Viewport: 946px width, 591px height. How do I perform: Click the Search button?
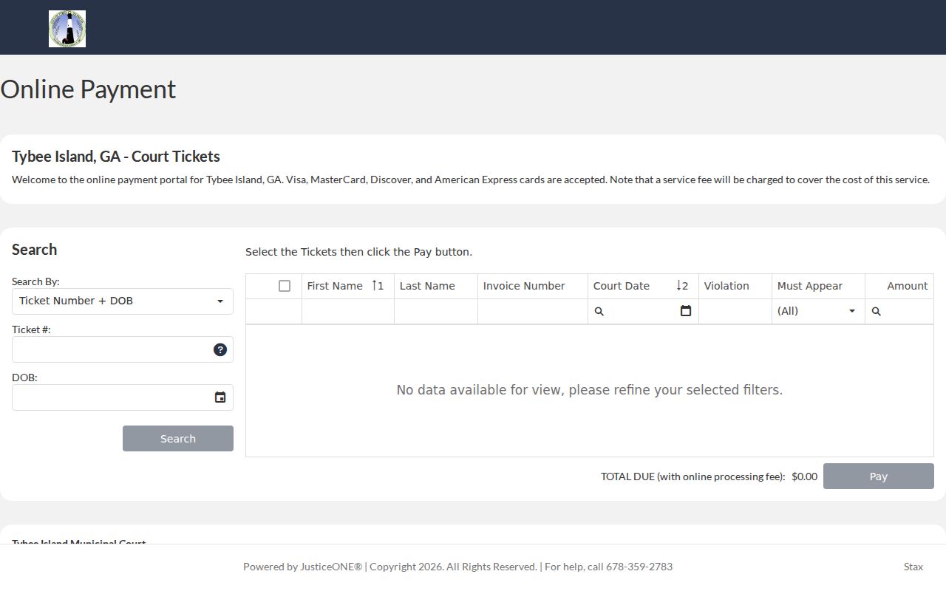coord(178,438)
